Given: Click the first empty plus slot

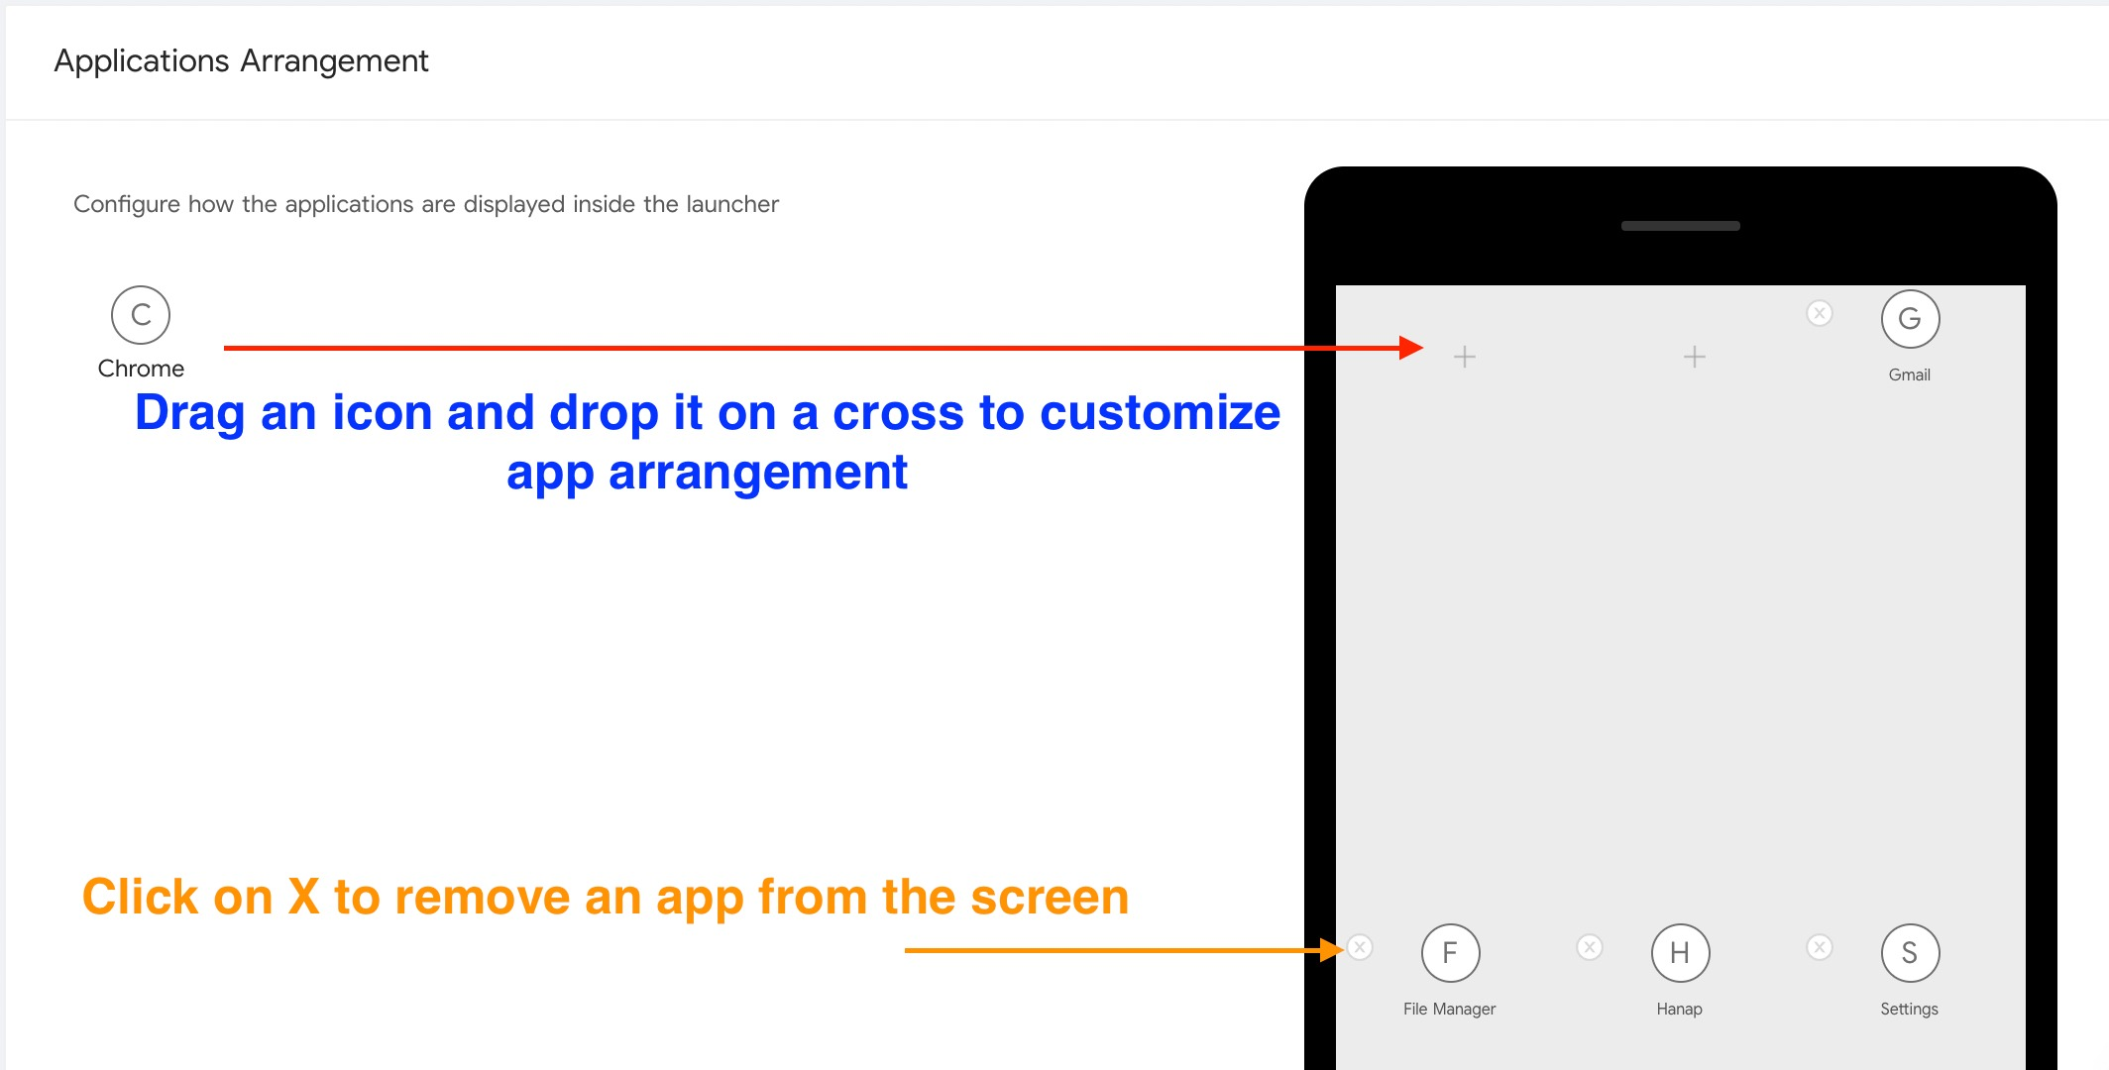Looking at the screenshot, I should click(x=1465, y=357).
